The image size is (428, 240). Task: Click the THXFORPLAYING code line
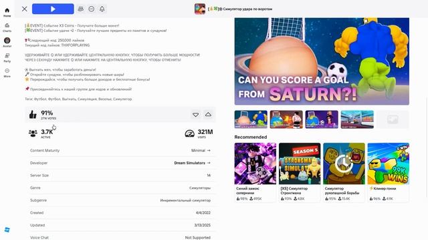click(57, 45)
